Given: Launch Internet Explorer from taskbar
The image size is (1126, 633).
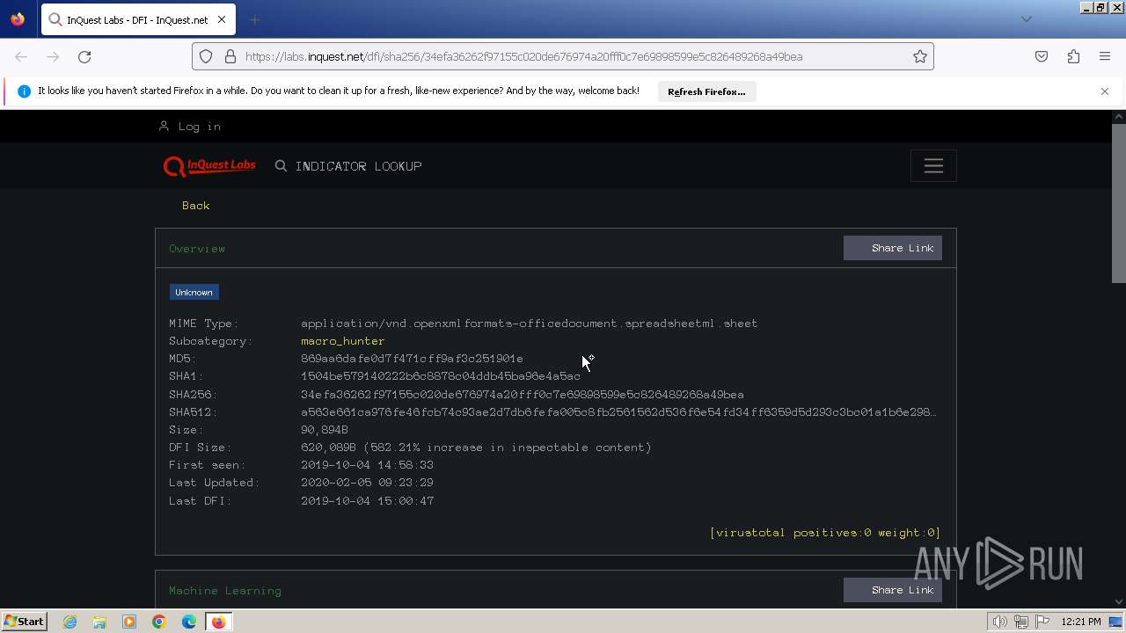Looking at the screenshot, I should [69, 622].
